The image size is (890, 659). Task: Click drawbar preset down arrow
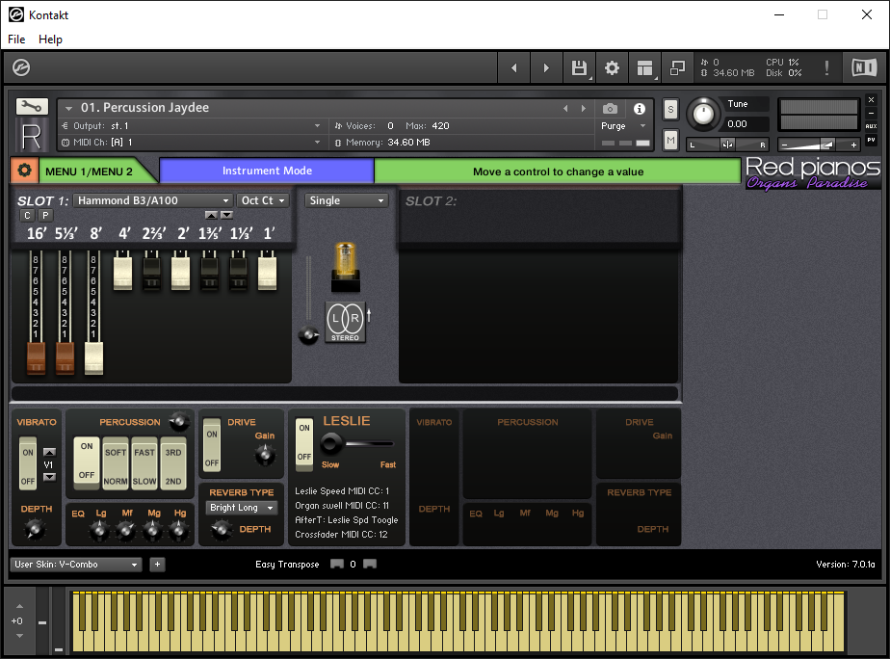click(226, 215)
